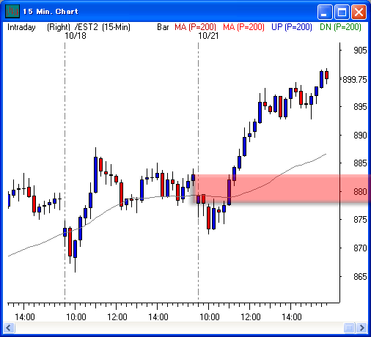Maximize the 15 Min. Chart window

click(342, 12)
